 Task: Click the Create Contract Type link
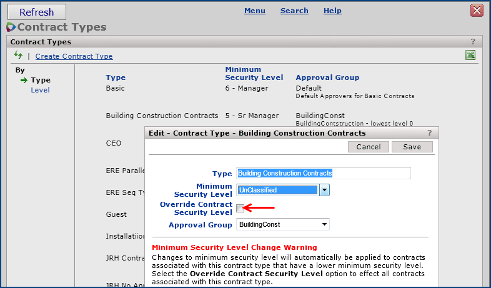74,56
